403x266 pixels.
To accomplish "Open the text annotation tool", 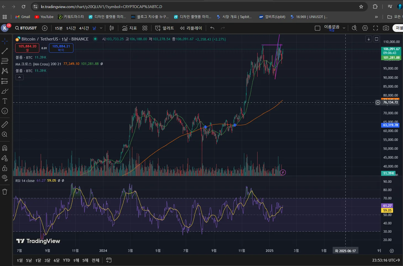I will coord(5,101).
